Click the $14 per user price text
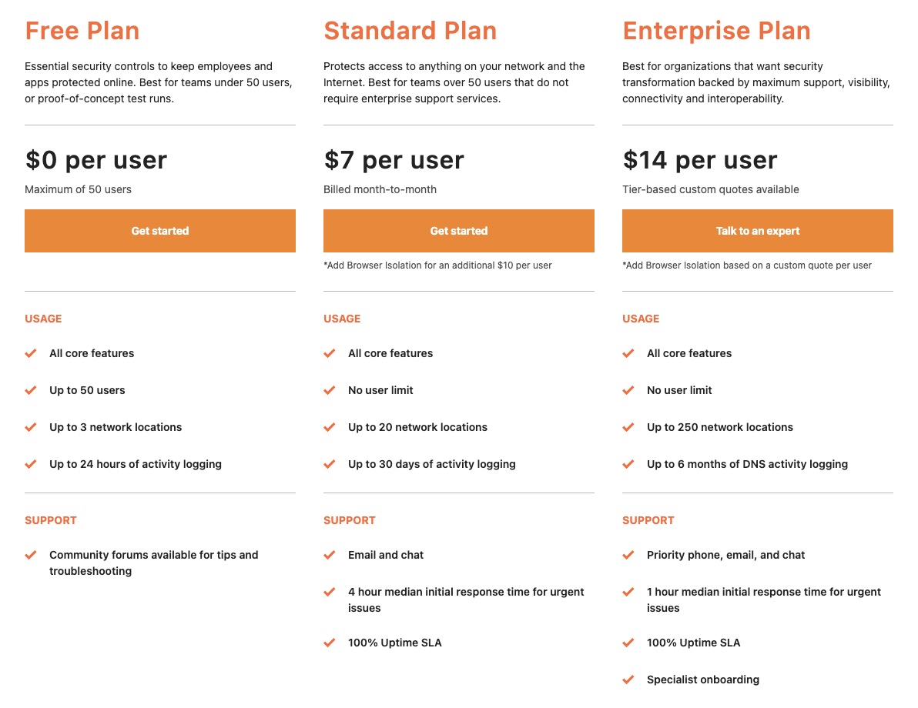918x708 pixels. click(x=699, y=160)
